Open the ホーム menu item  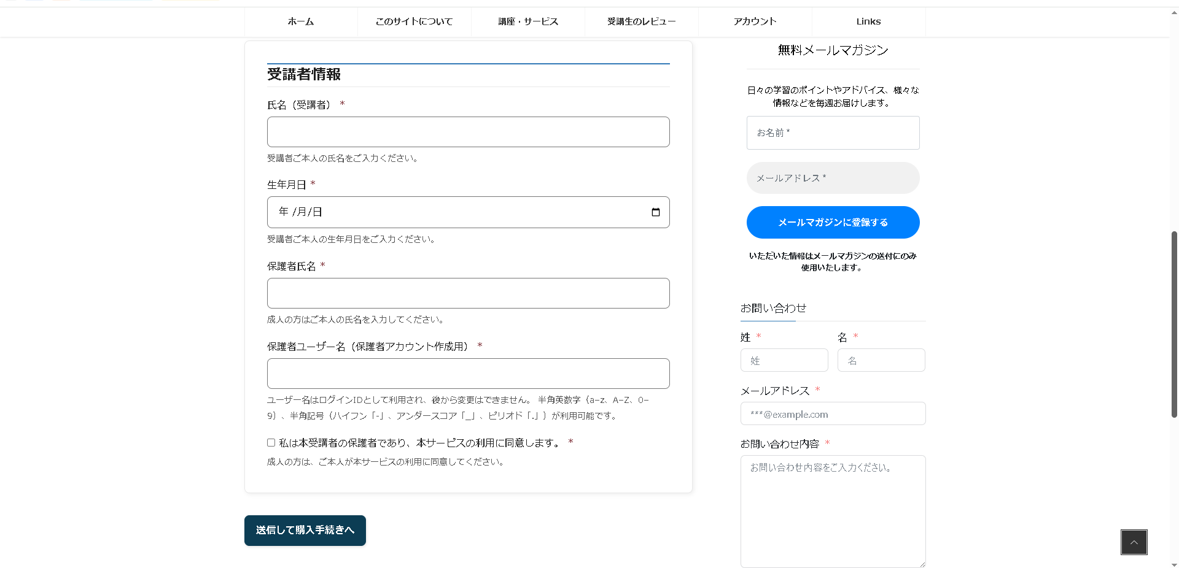pyautogui.click(x=301, y=21)
